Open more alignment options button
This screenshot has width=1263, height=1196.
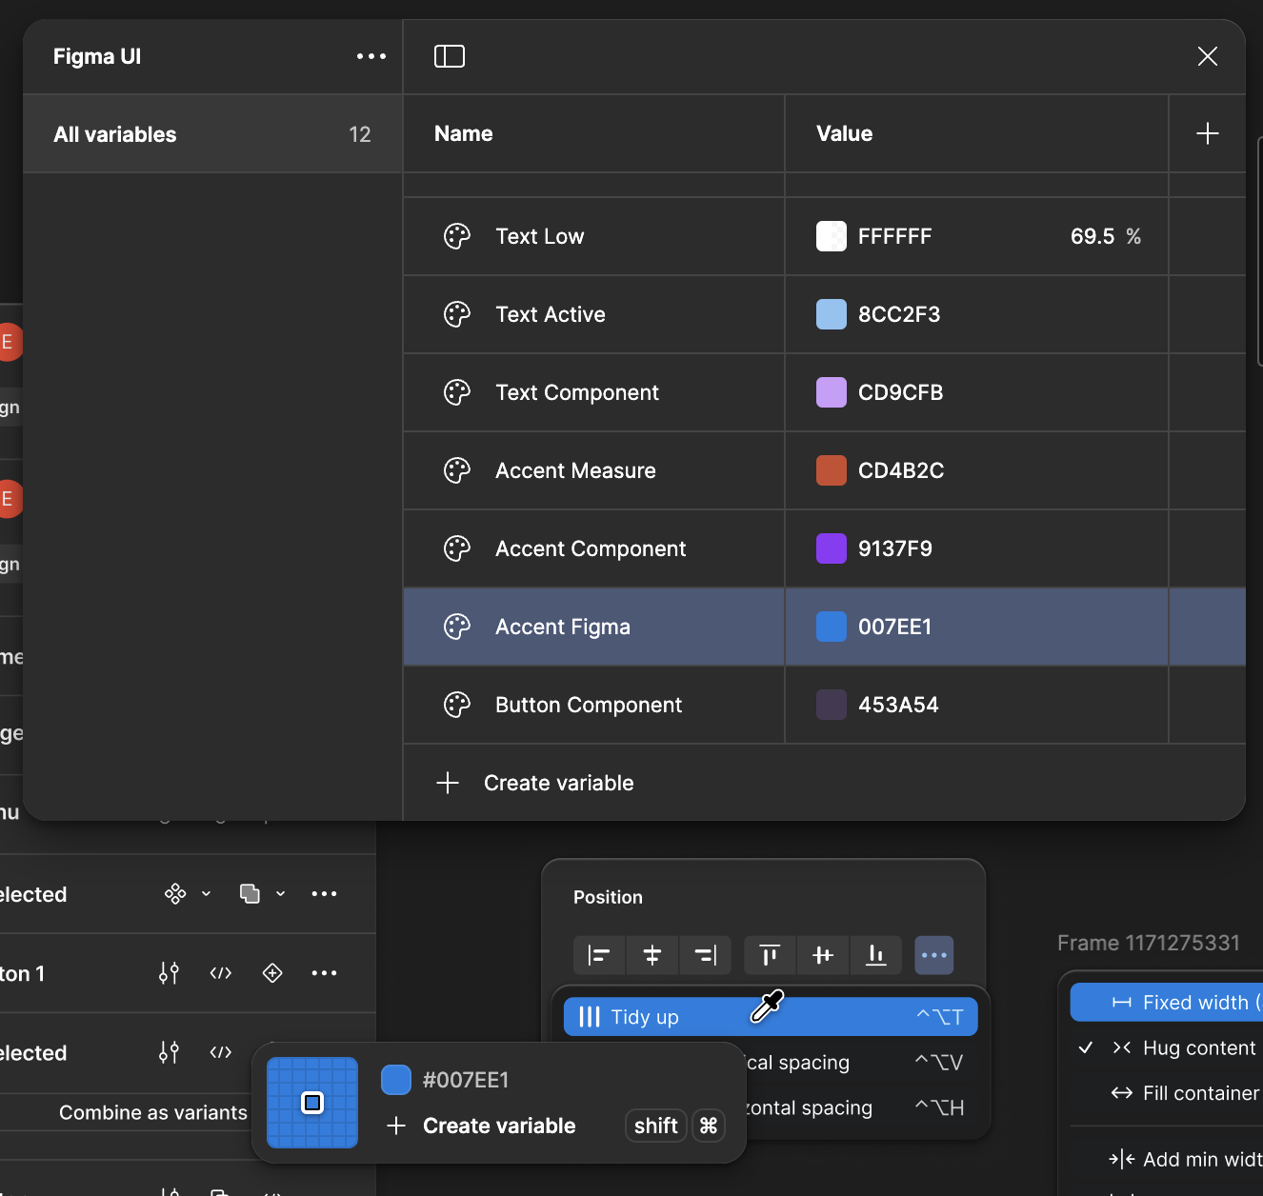point(934,955)
